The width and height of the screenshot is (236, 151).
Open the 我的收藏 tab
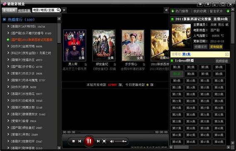point(200,11)
